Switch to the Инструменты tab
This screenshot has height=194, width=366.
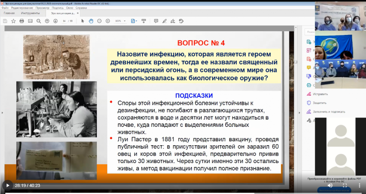30,13
